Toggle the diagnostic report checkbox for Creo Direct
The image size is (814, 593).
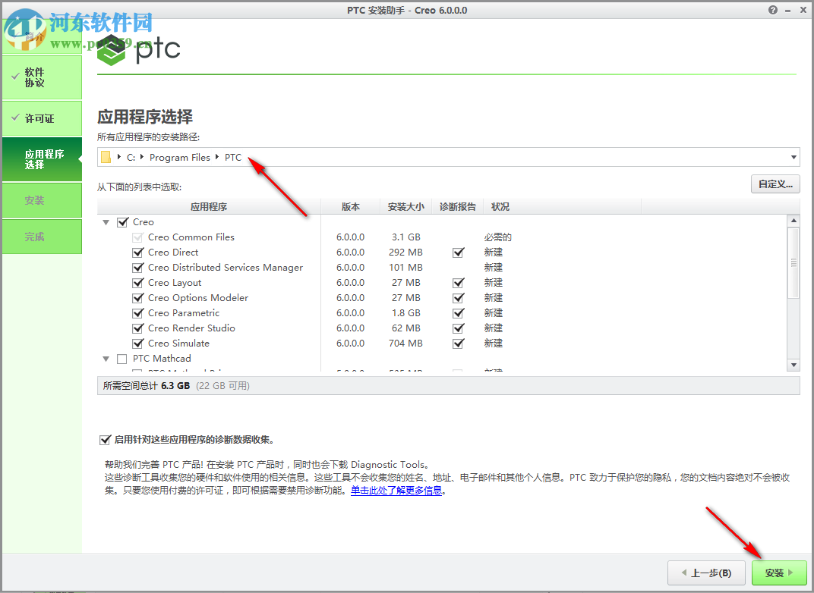click(x=459, y=252)
